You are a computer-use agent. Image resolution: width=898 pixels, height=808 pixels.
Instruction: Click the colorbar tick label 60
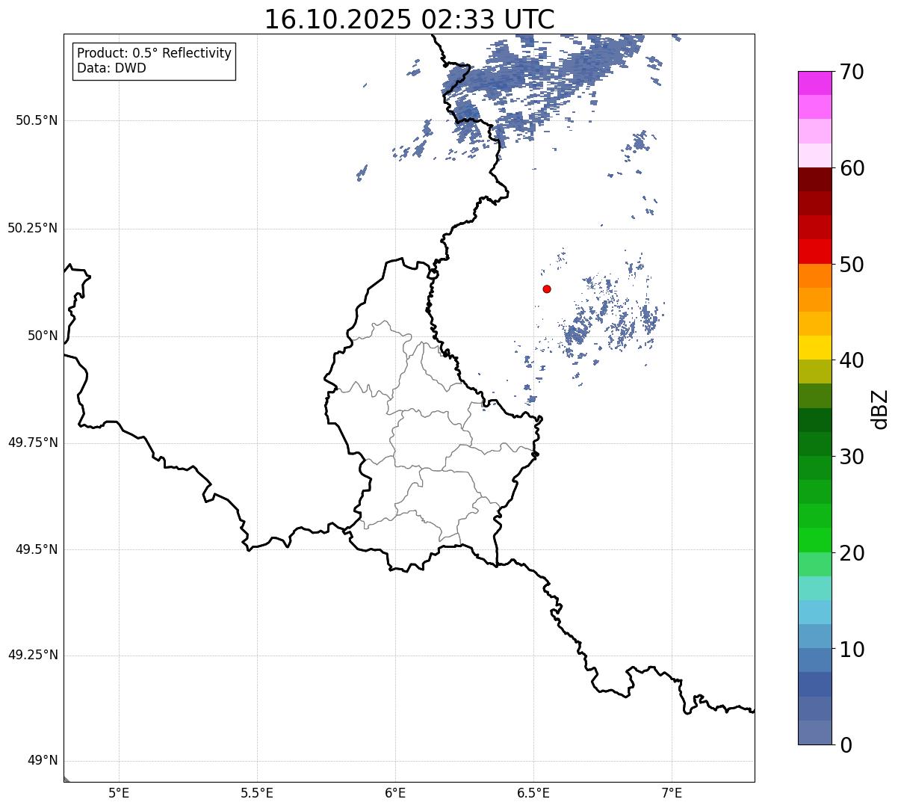click(x=852, y=168)
